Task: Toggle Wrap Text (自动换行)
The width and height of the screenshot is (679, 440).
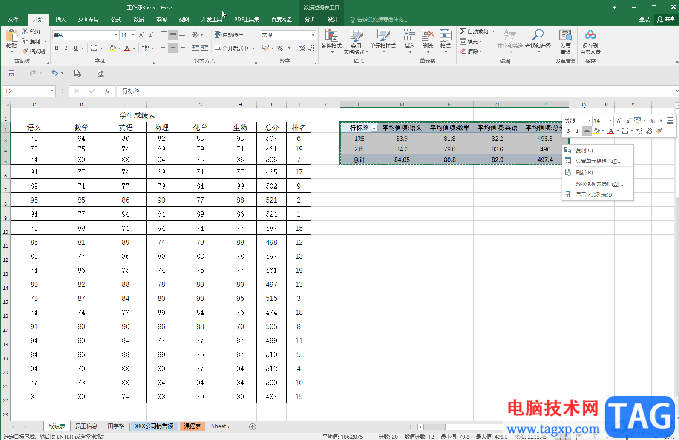Action: point(229,35)
